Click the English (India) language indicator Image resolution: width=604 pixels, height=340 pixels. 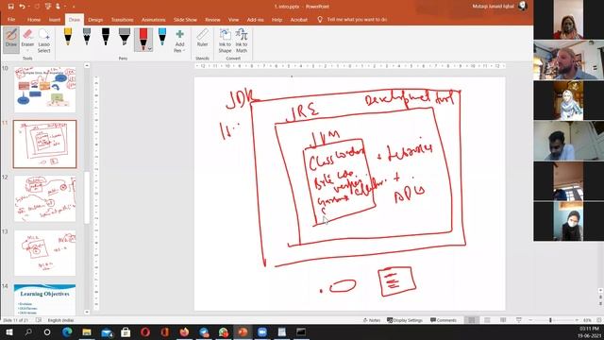60,320
